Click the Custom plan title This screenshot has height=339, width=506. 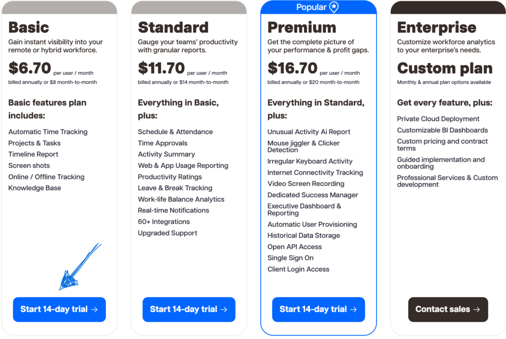(x=445, y=68)
